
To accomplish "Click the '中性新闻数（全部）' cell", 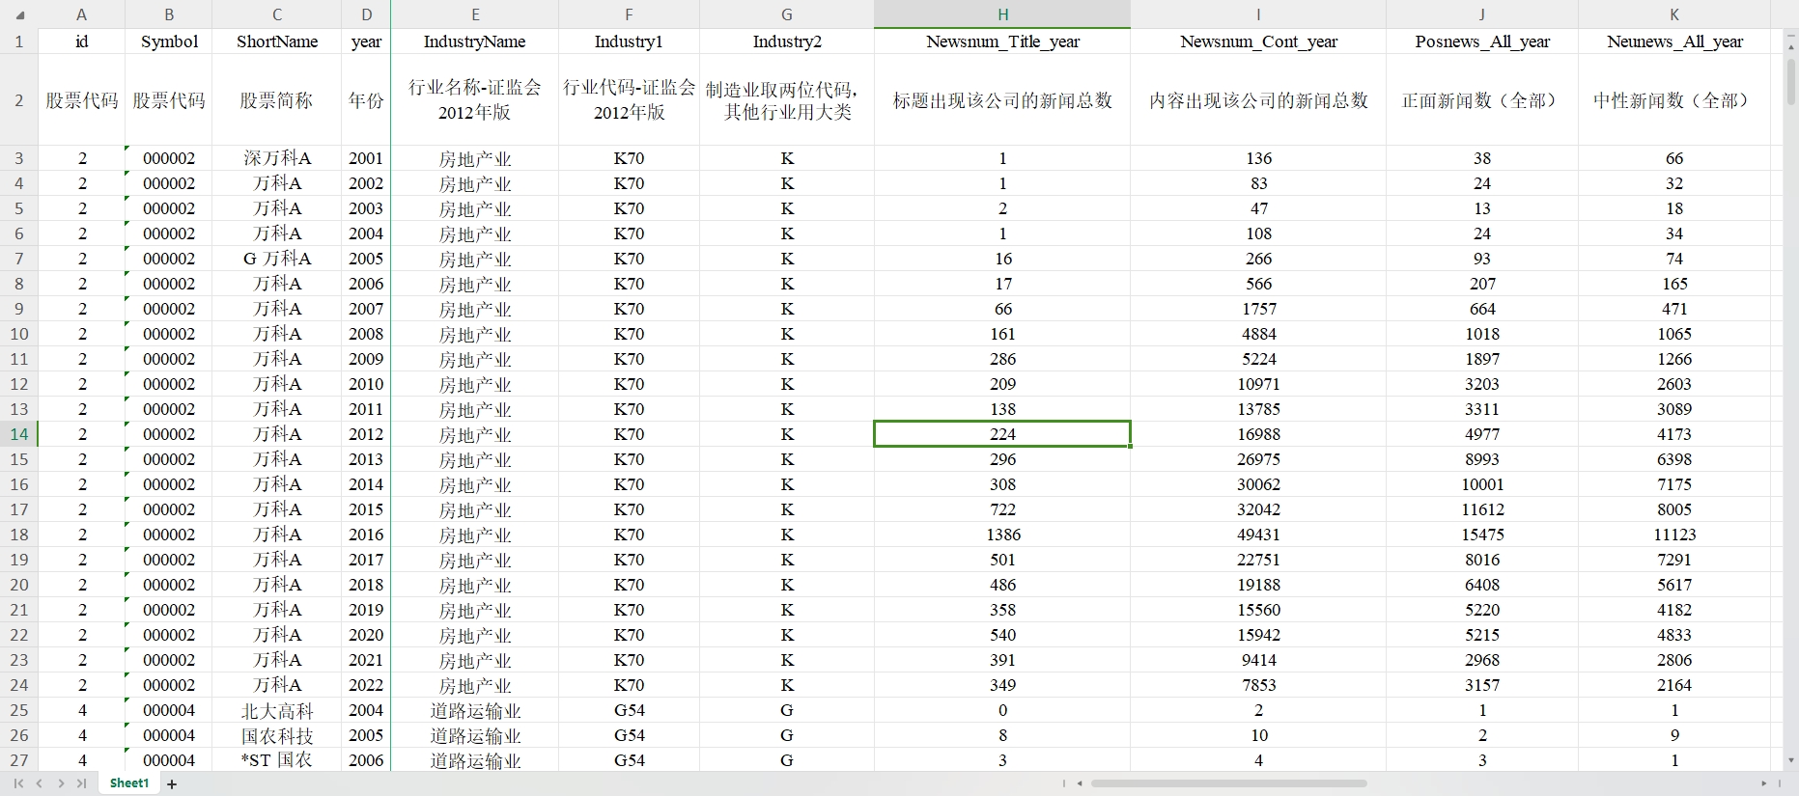I will (x=1674, y=100).
